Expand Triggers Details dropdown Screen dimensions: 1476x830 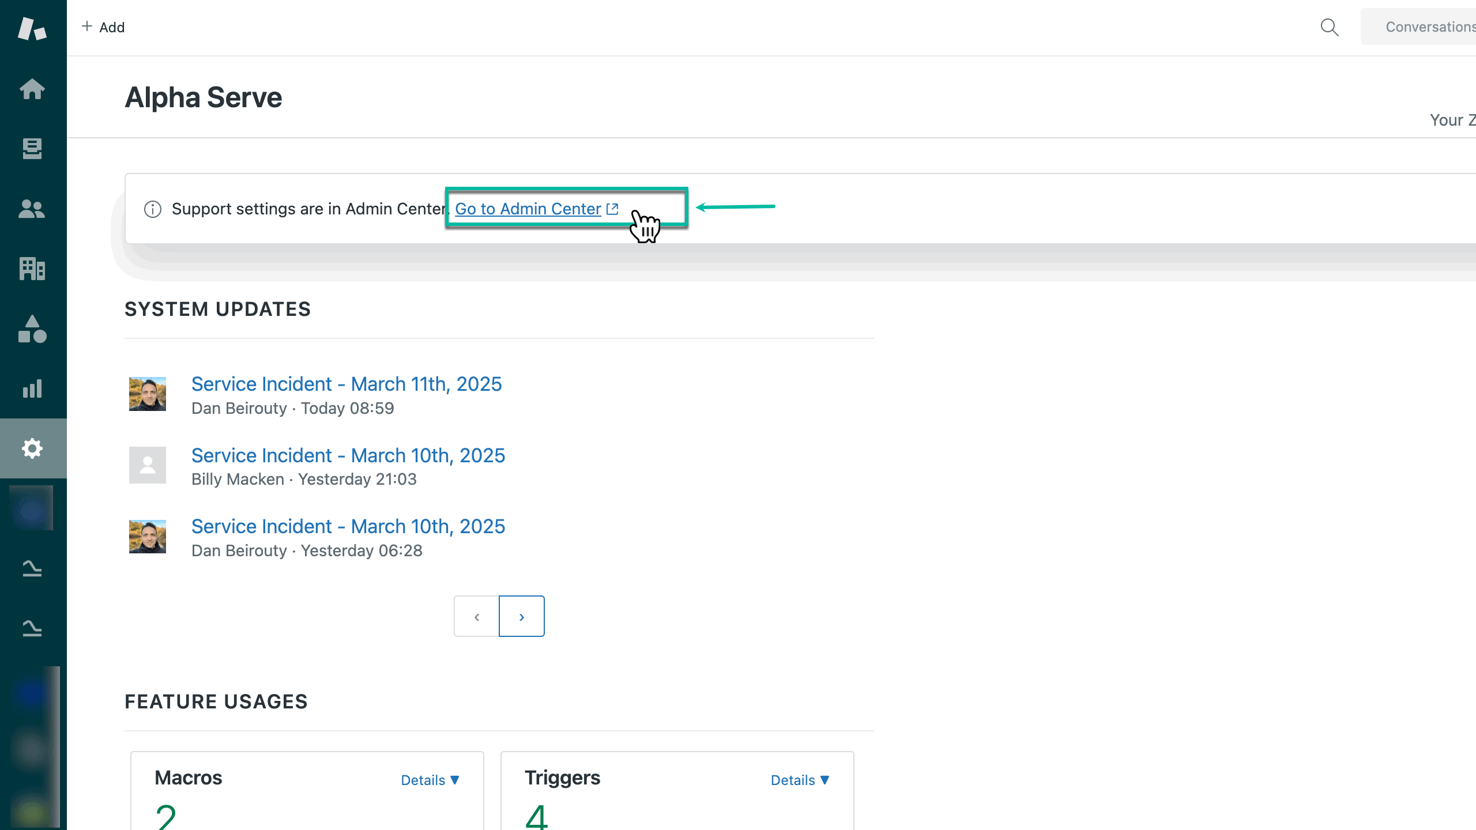pos(800,780)
